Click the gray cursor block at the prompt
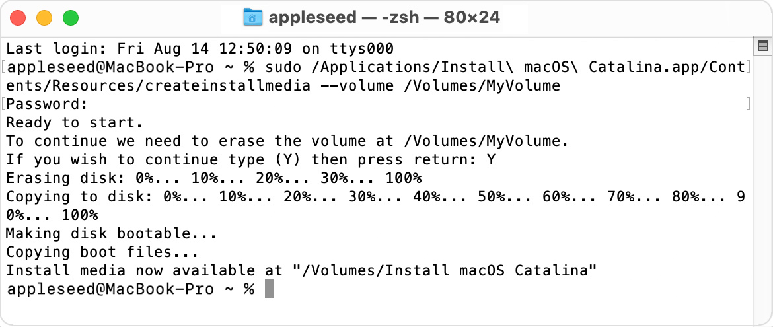This screenshot has height=327, width=773. (x=269, y=289)
